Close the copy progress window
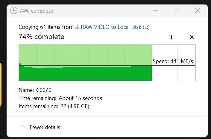Image resolution: width=211 pixels, height=139 pixels. pos(198,11)
